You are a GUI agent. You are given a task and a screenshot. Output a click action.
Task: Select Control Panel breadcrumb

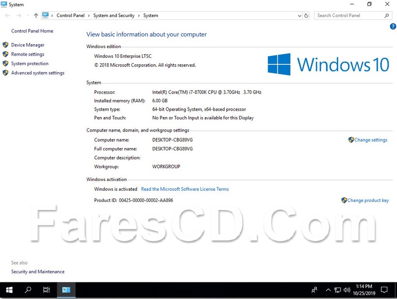coord(70,15)
